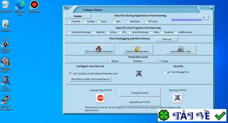Choose Moderate protection level
The width and height of the screenshot is (228, 123).
(x=131, y=61)
